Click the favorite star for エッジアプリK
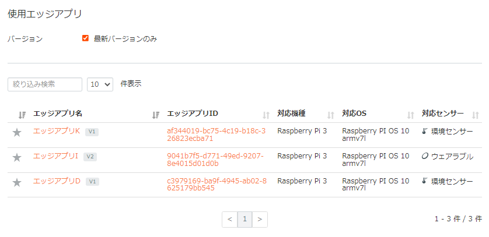Viewport: 489px width, 237px height. point(17,133)
